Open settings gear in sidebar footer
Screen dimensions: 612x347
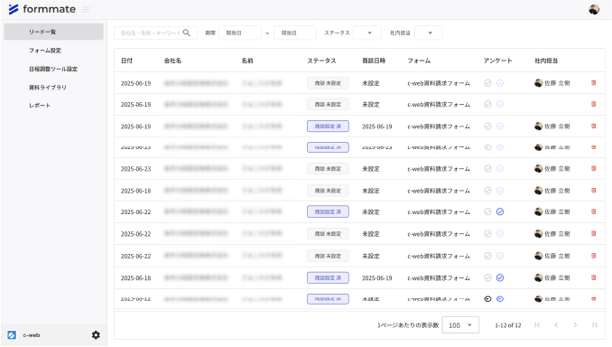(96, 335)
